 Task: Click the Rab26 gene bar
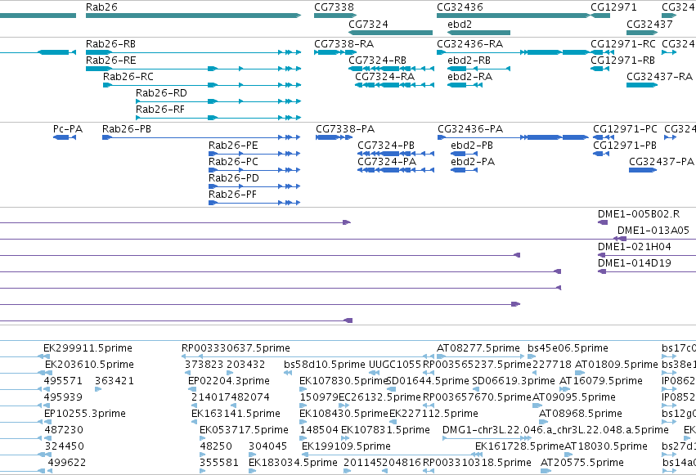pyautogui.click(x=193, y=16)
